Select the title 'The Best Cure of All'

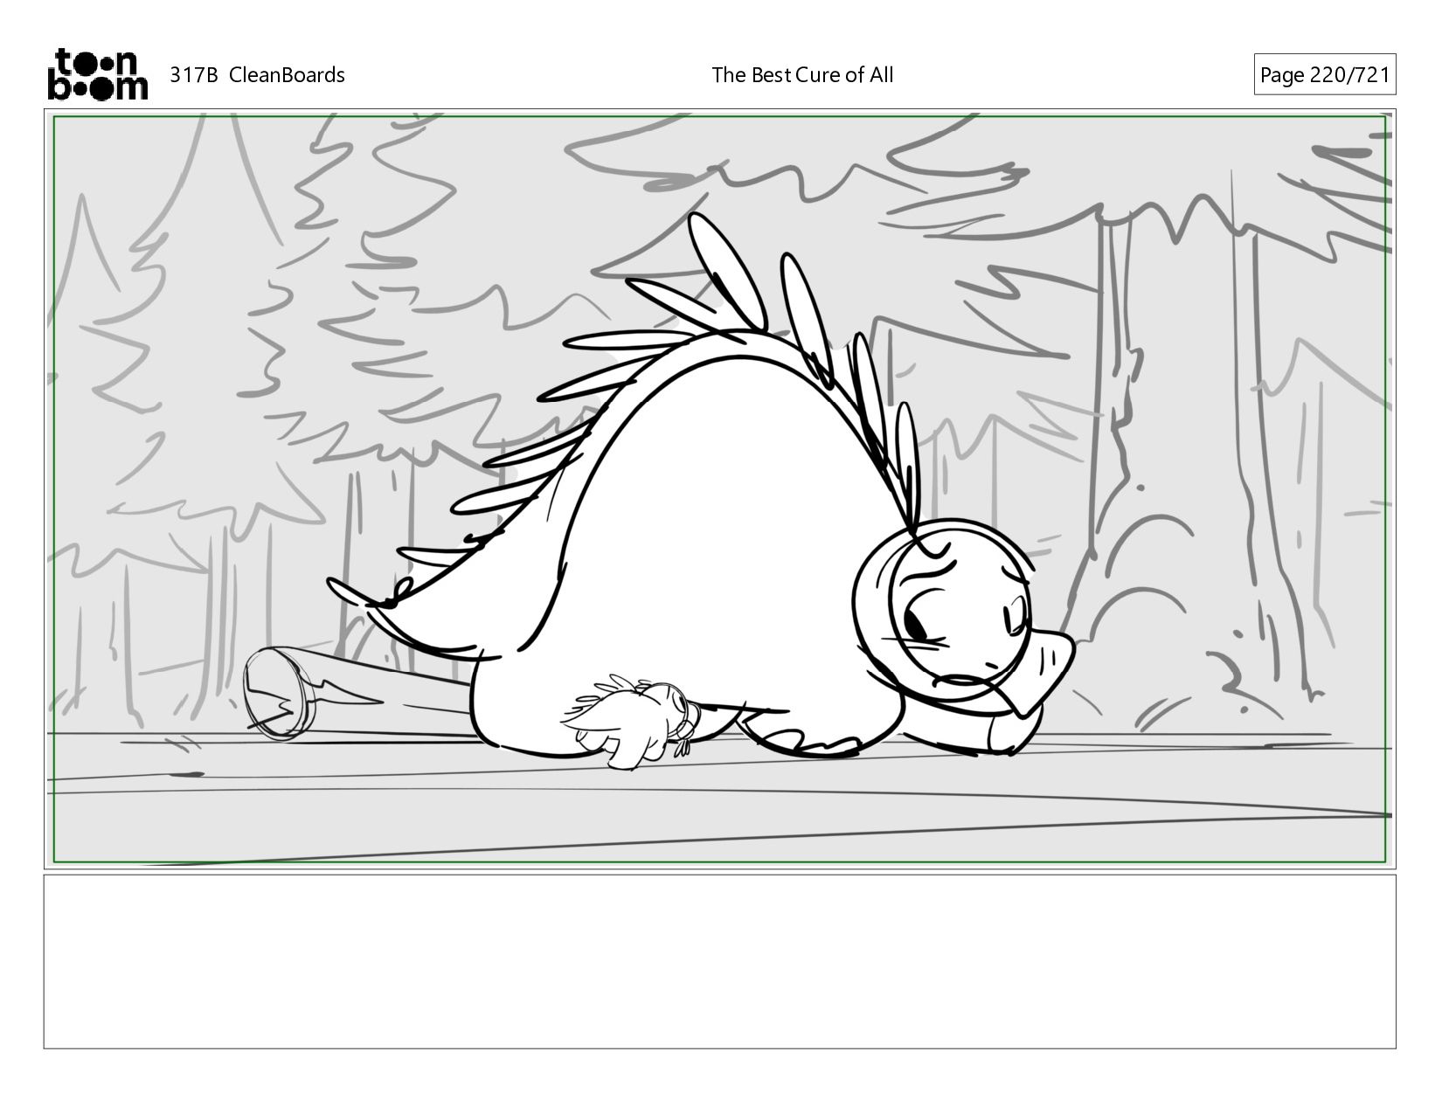pos(802,75)
